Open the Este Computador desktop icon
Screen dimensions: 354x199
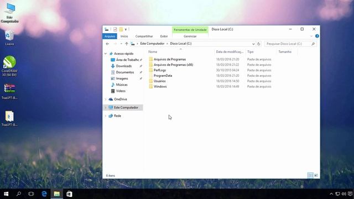click(10, 12)
